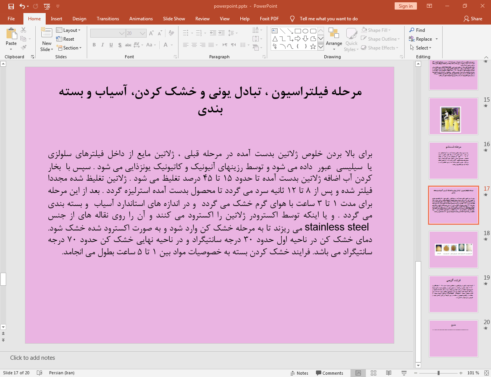Start Slide Show from status bar
Viewport: 491px width, 377px height.
pos(404,373)
